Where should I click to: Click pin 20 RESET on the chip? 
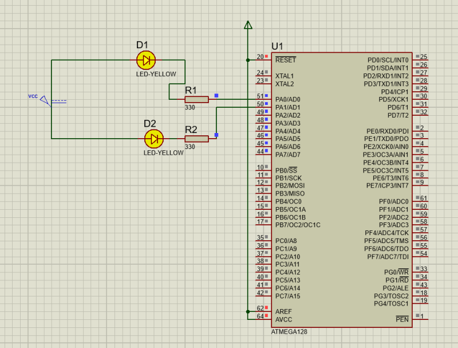coord(262,60)
